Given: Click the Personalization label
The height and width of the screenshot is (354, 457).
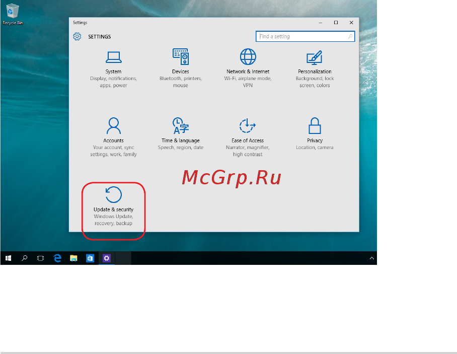Looking at the screenshot, I should tap(315, 72).
